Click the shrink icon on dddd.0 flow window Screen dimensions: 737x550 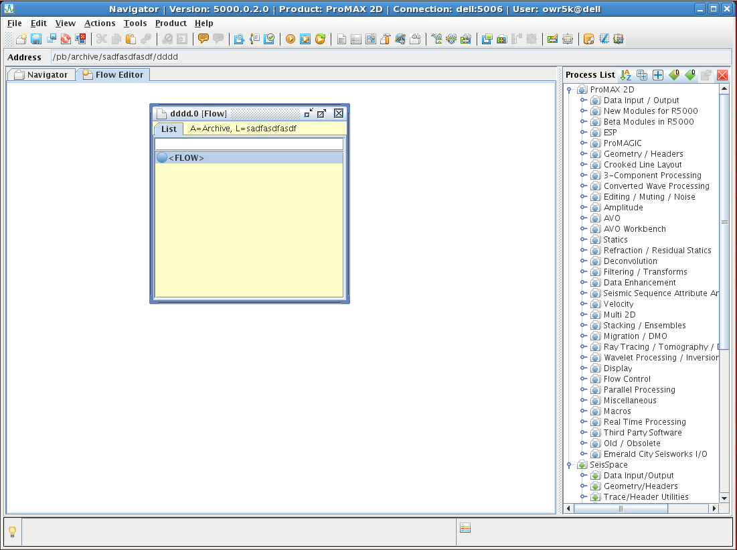pos(309,113)
